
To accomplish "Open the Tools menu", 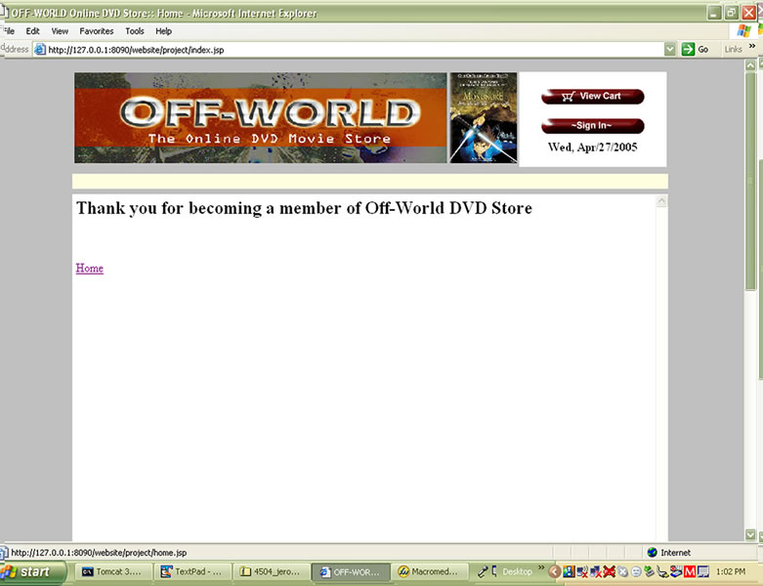I will (x=135, y=31).
